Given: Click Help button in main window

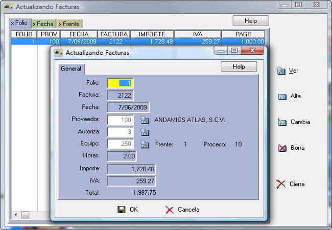Looking at the screenshot, I should 251,21.
